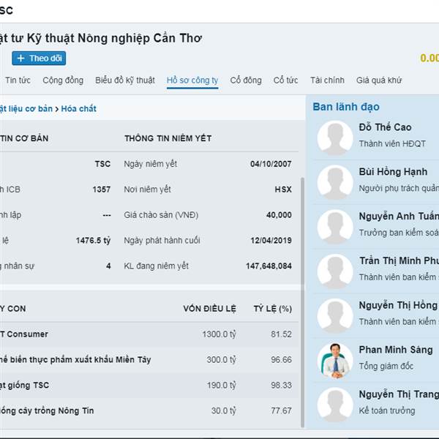This screenshot has height=439, width=439.
Task: Click subsidiary row xuất khẩu Miền Tây
Action: tap(149, 360)
